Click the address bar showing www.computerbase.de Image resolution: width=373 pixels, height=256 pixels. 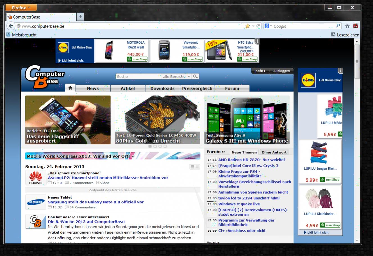[x=132, y=26]
